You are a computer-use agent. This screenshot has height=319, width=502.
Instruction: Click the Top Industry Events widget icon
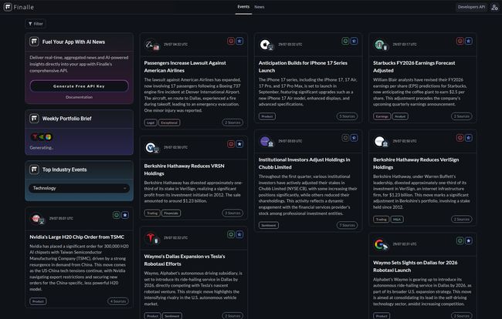pos(34,170)
